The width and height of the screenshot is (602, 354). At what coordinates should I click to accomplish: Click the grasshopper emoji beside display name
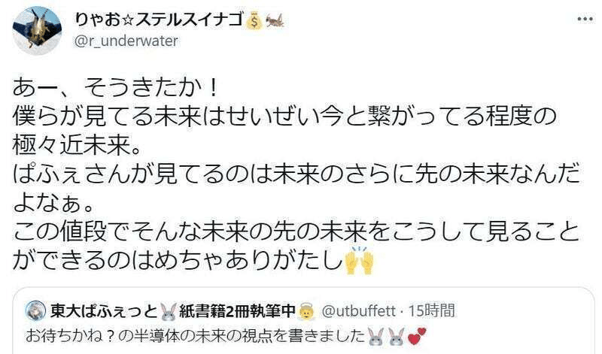coord(275,20)
